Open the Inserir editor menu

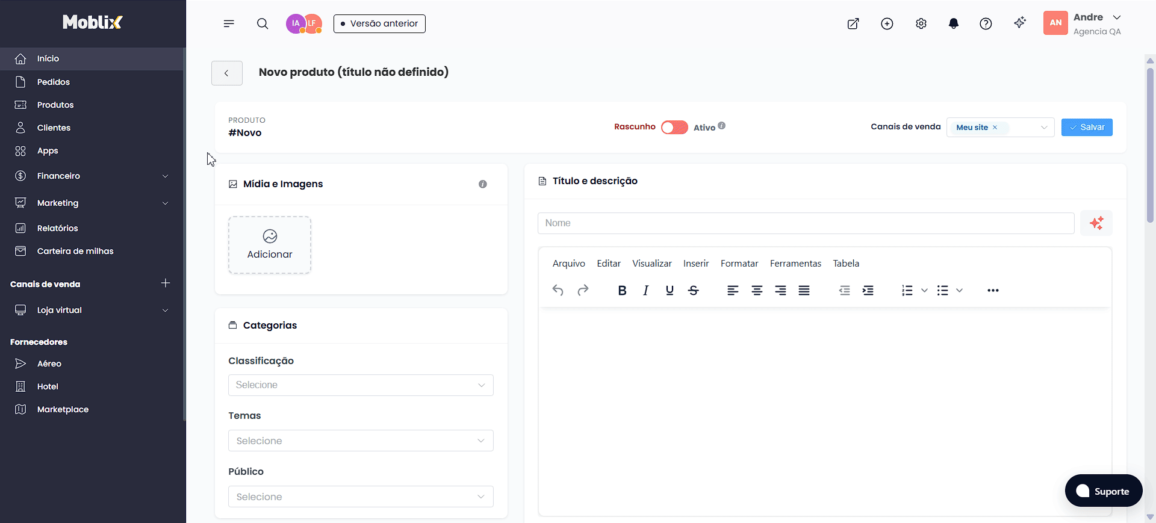tap(695, 264)
